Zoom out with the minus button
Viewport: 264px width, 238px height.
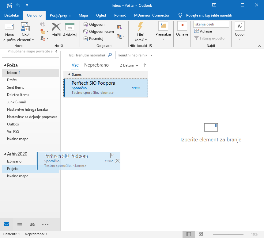[210, 234]
